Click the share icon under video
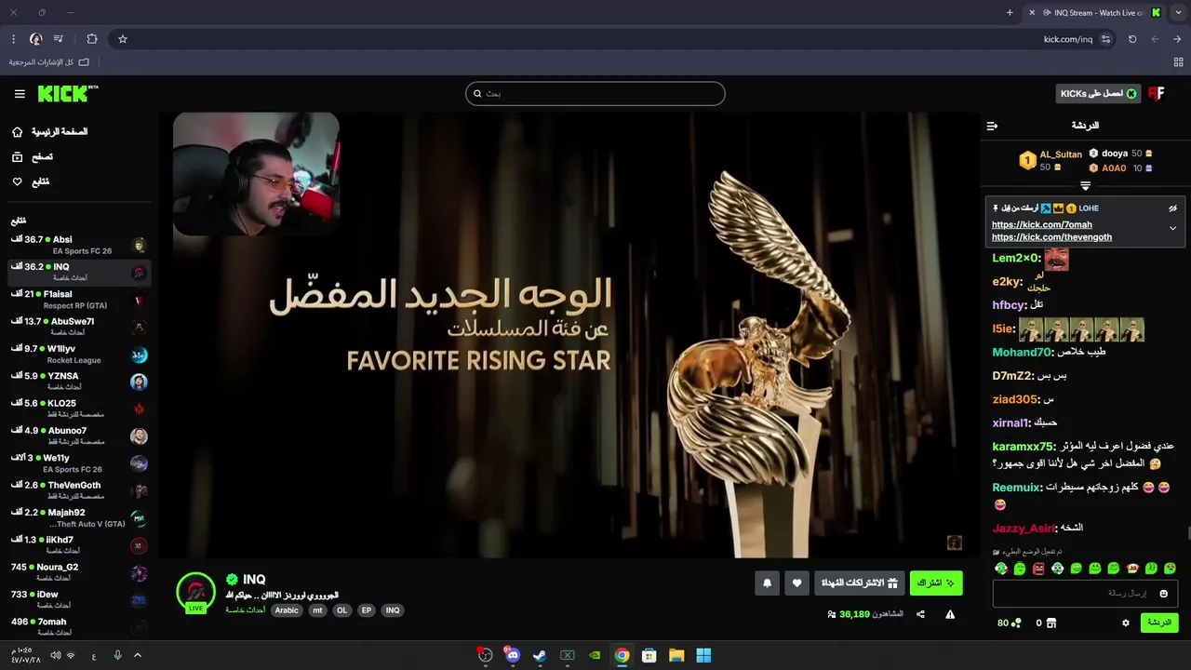 [920, 614]
